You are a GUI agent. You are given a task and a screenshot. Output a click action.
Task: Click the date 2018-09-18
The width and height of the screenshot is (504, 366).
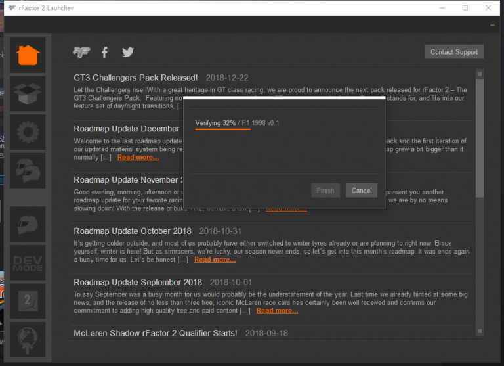coord(266,334)
